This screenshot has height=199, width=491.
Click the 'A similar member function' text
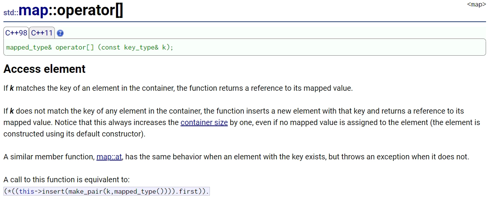tap(48, 157)
